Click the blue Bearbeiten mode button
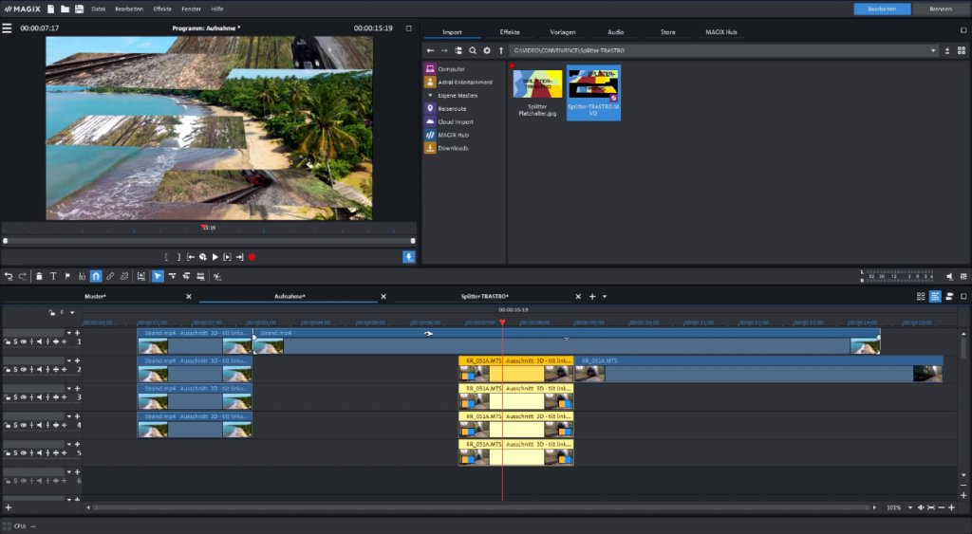Screen dimensions: 972x534 (882, 9)
